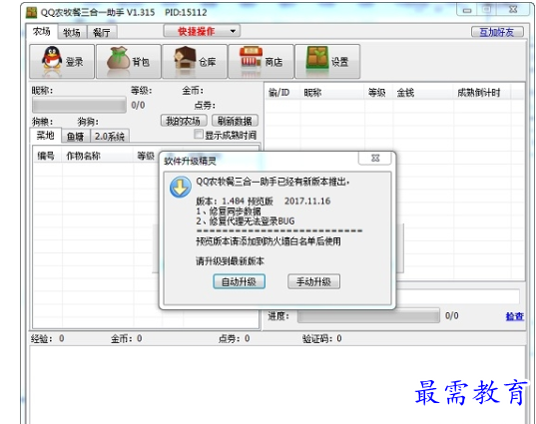Click the 成熟倒计时 column header
The image size is (536, 424).
[x=482, y=93]
